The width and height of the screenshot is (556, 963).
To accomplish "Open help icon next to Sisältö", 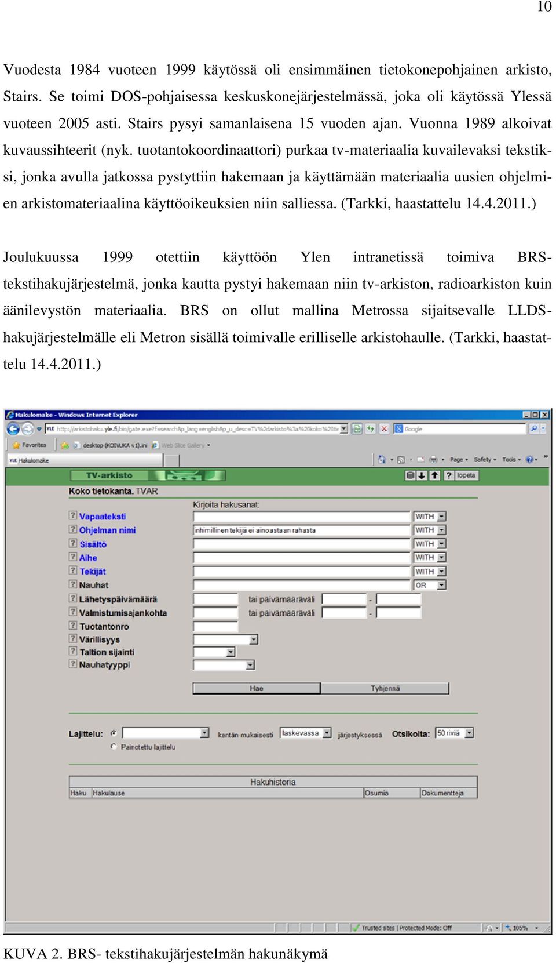I will point(73,543).
